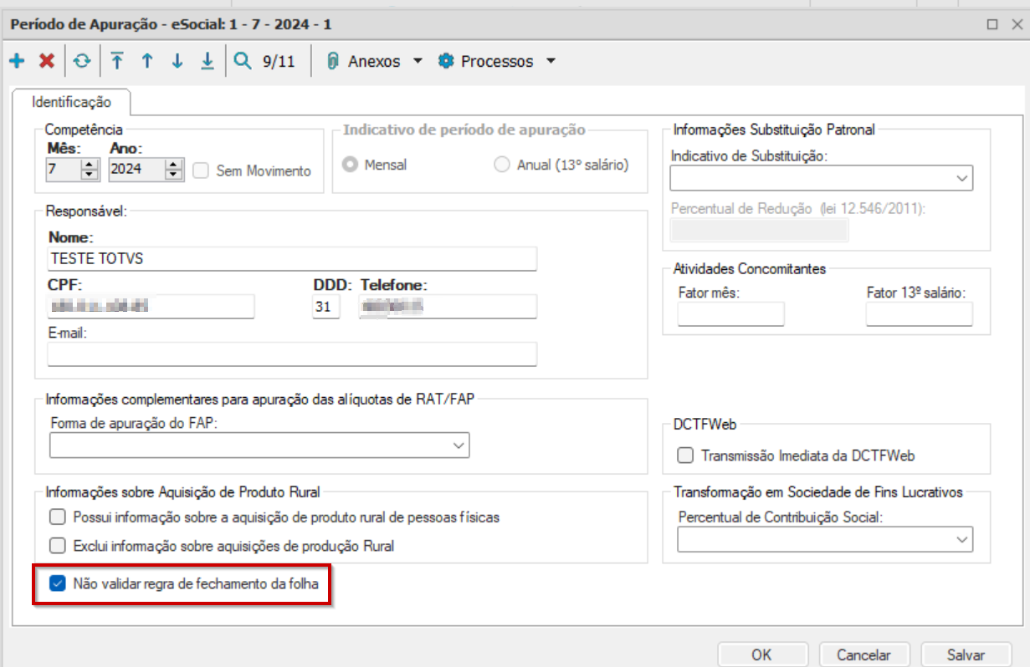Open Forma de apuração do FAP dropdown
The height and width of the screenshot is (667, 1030).
point(459,446)
